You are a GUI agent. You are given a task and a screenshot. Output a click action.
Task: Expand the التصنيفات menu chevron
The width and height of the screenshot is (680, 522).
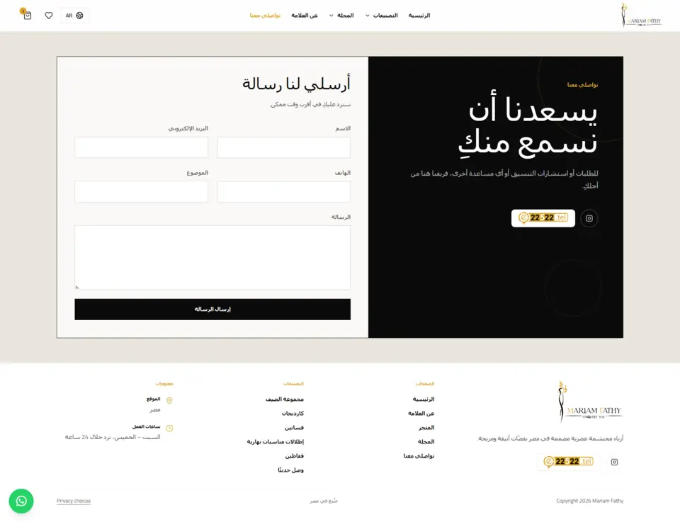[368, 16]
